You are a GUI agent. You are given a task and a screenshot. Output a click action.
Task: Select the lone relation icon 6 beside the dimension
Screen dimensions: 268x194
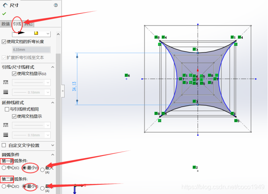click(x=127, y=75)
